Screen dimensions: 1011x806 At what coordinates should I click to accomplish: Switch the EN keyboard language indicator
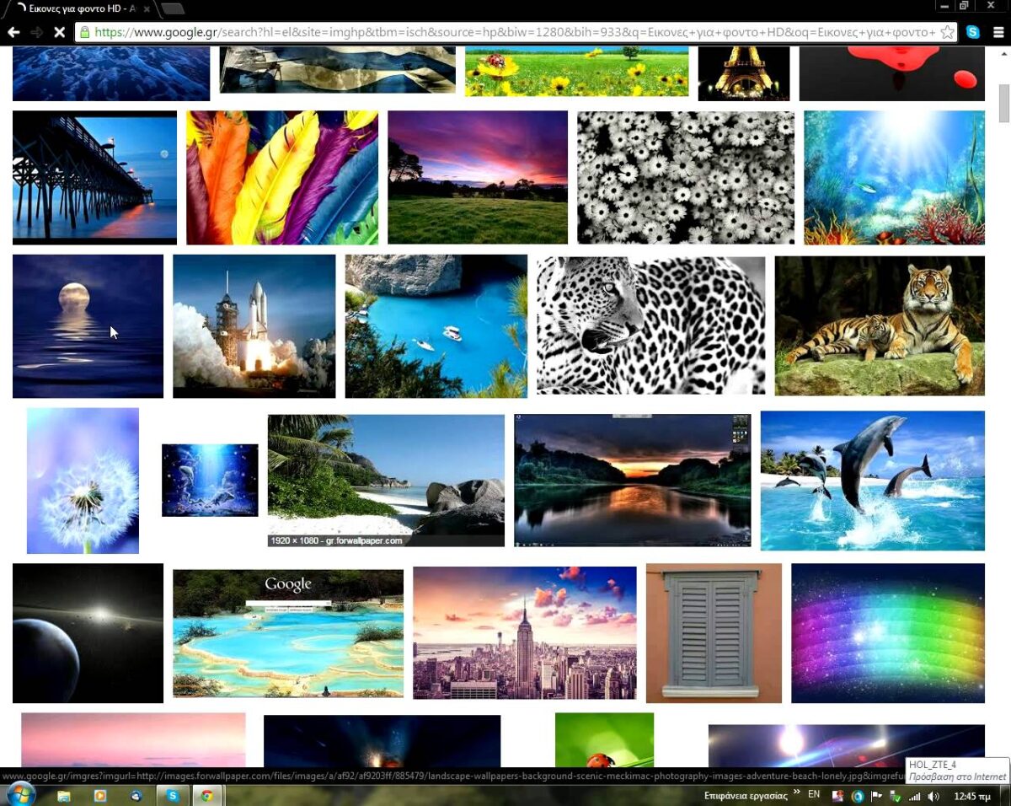coord(814,794)
